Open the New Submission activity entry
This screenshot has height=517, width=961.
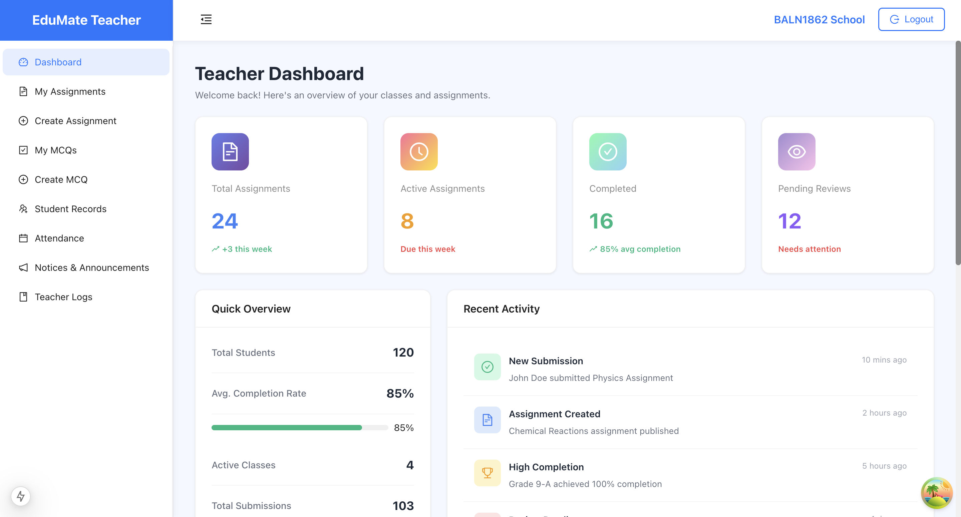click(546, 361)
